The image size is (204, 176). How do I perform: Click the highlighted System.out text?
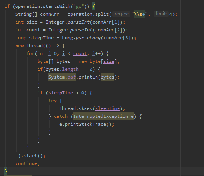tap(62, 77)
